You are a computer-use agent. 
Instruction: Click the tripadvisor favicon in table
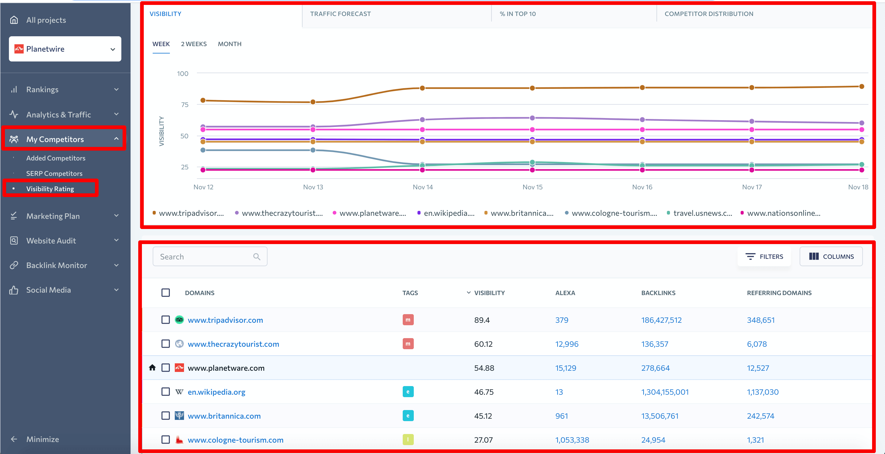click(179, 320)
